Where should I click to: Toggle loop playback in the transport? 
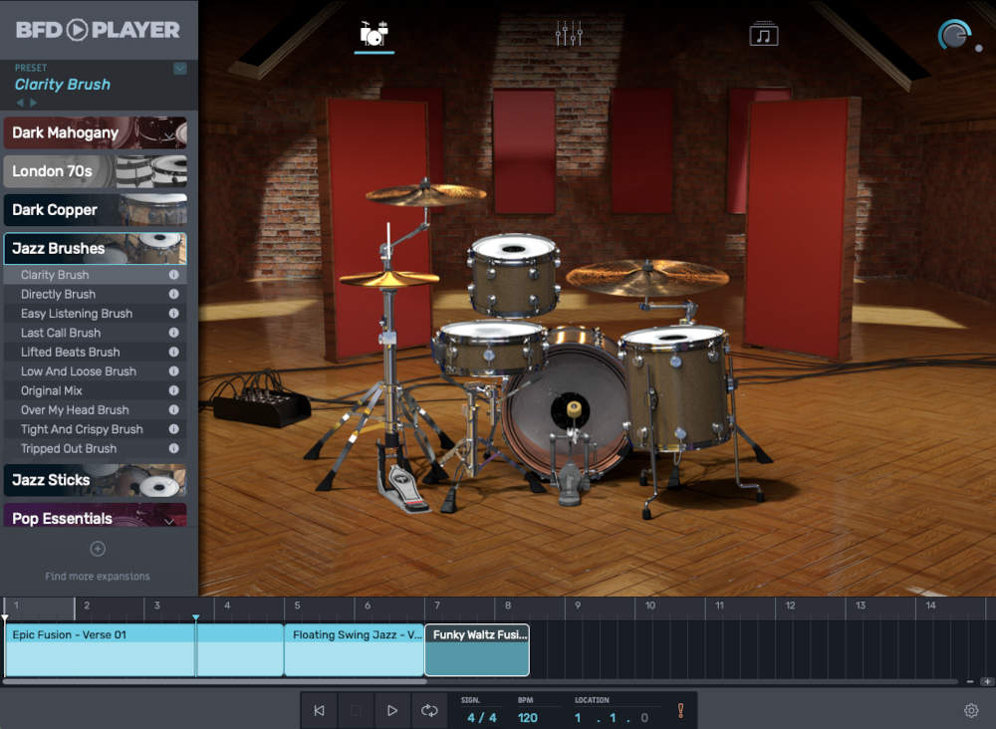[x=427, y=710]
